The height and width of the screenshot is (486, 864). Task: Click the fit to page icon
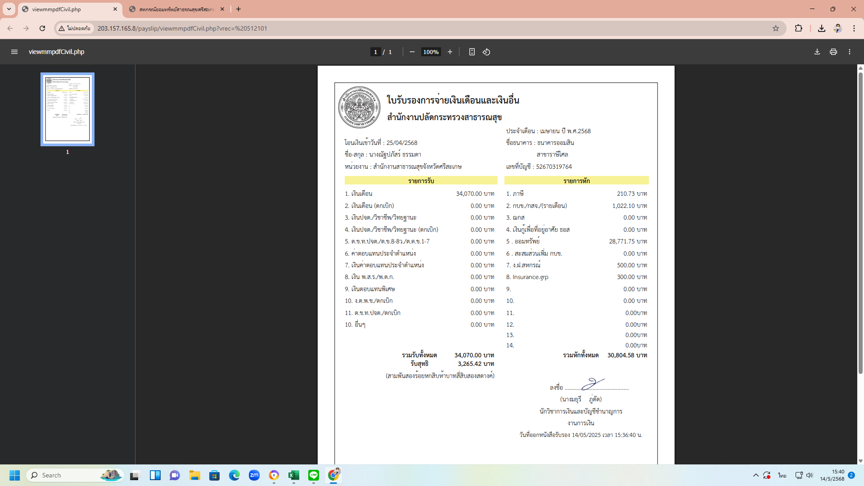[x=472, y=52]
